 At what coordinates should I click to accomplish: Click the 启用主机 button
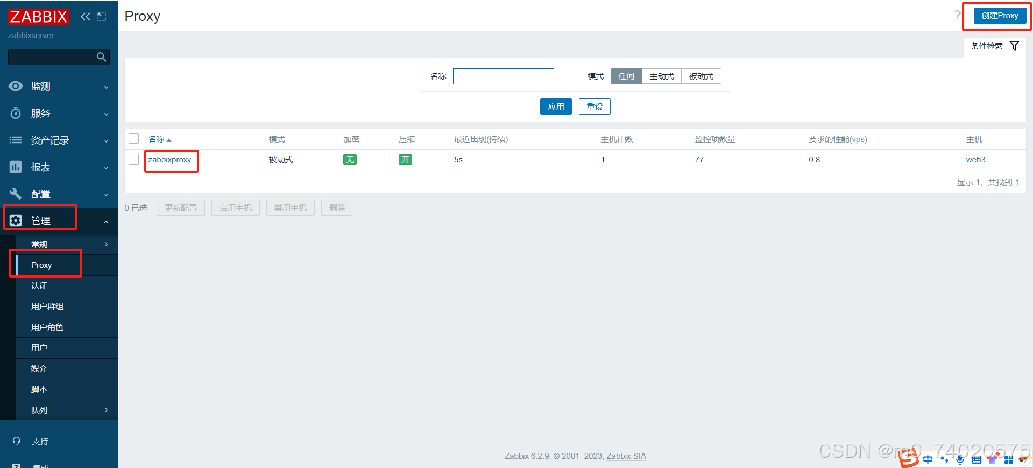click(236, 208)
